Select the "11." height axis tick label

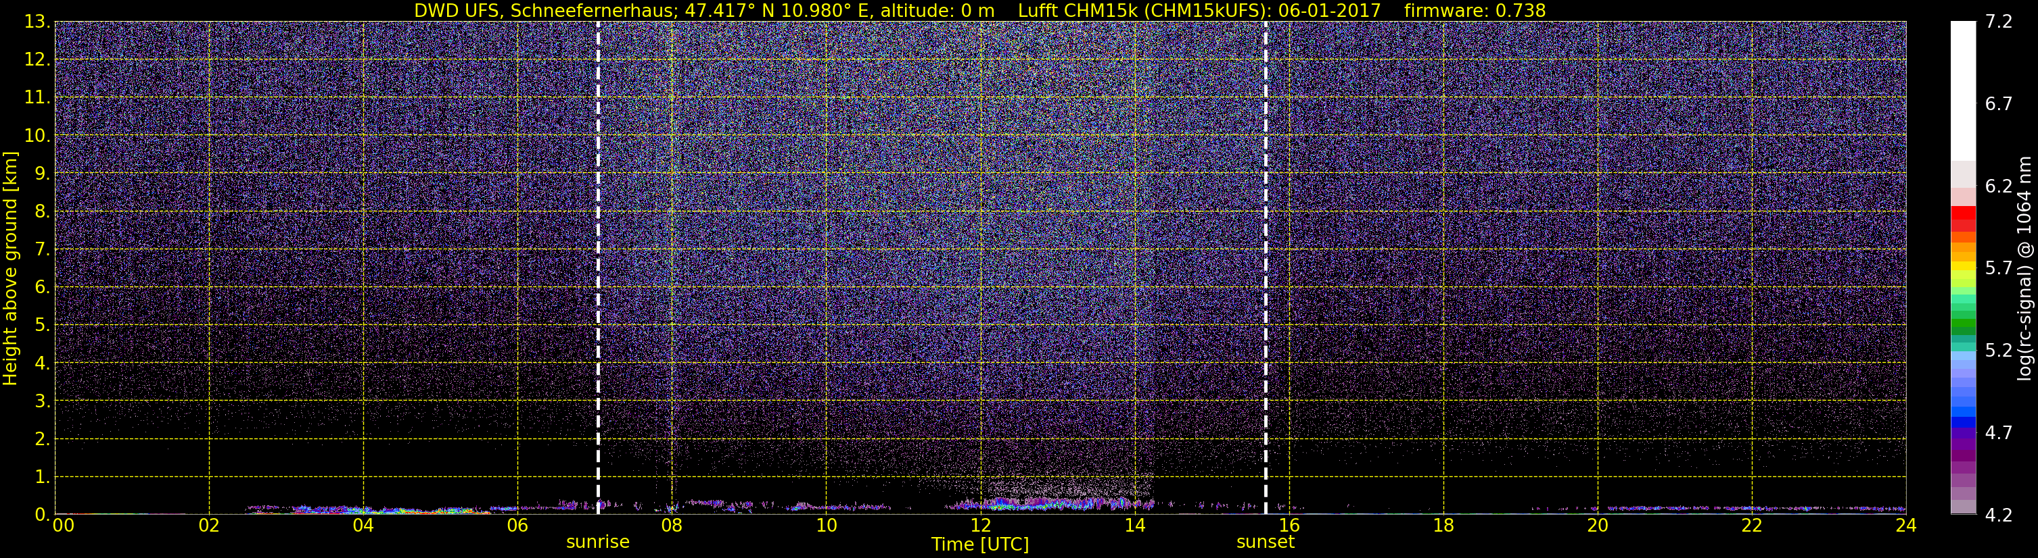pyautogui.click(x=37, y=98)
